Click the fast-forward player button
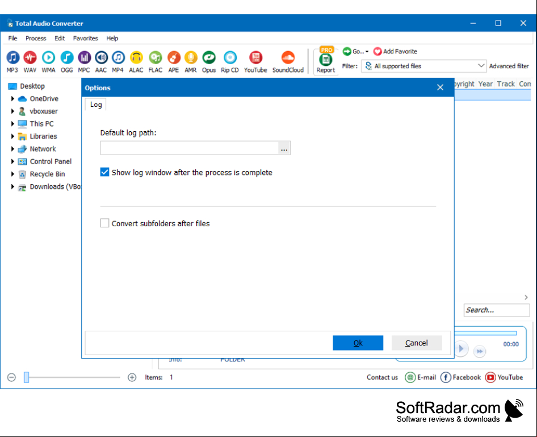 click(480, 351)
